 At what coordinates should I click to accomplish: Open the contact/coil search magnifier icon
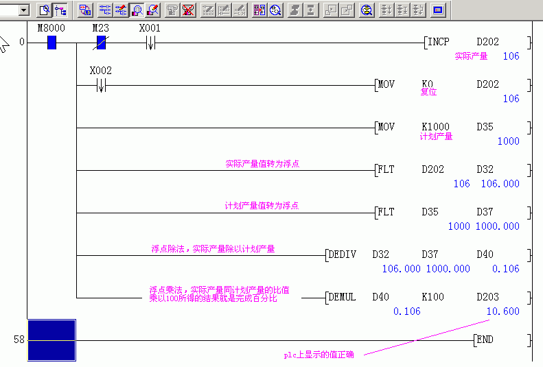(275, 10)
